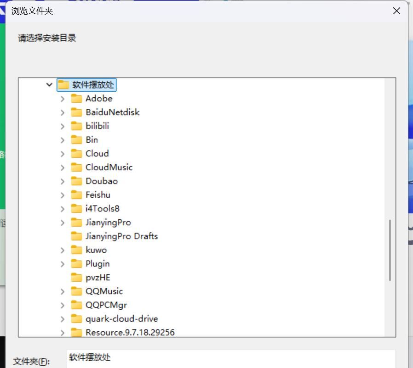
Task: Expand the Bin folder
Action: (x=63, y=140)
